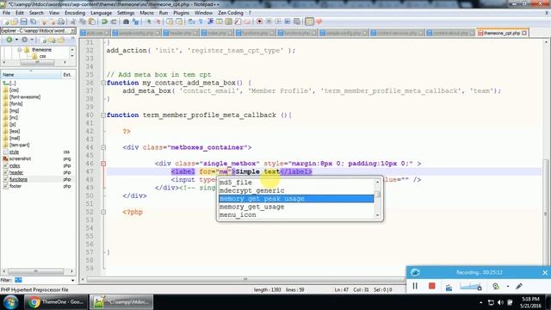Adjust the recorder audio level slider
551x310 pixels.
pyautogui.click(x=471, y=287)
